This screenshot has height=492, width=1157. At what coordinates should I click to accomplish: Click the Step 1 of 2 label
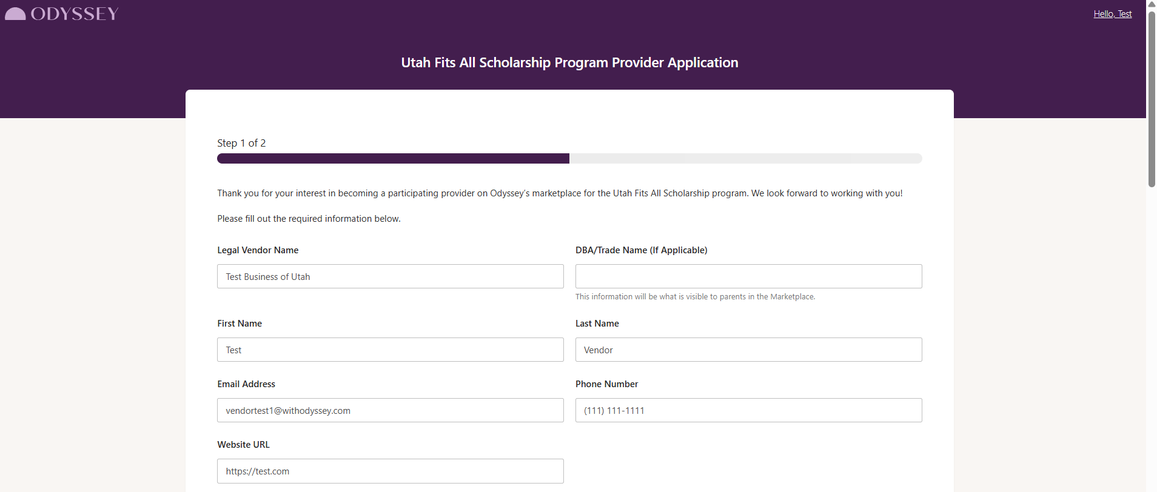click(x=241, y=143)
